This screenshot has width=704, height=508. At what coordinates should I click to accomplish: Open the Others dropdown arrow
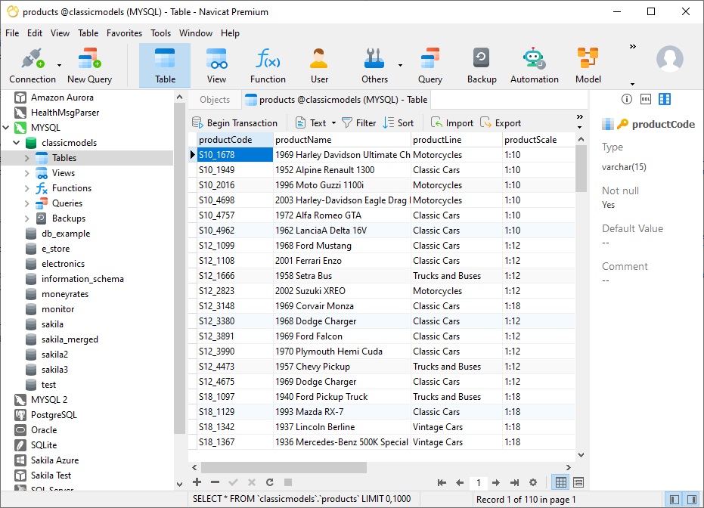tap(400, 66)
